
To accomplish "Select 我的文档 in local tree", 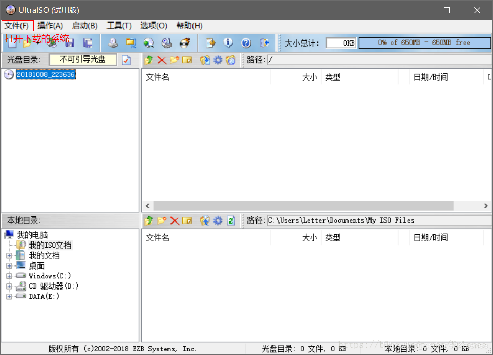I will pyautogui.click(x=45, y=256).
